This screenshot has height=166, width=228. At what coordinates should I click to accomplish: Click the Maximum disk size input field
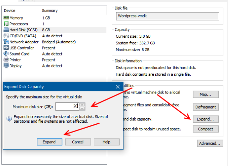(x=67, y=106)
